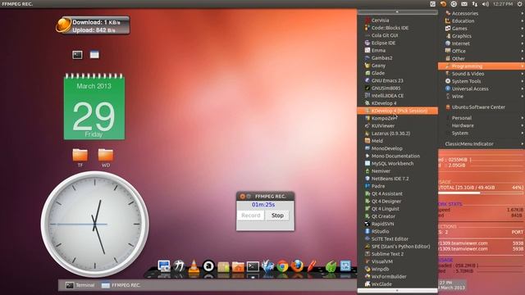Screen dimensions: 525x295
Task: Click the Record button in FFMPEG REC.
Action: pos(251,216)
